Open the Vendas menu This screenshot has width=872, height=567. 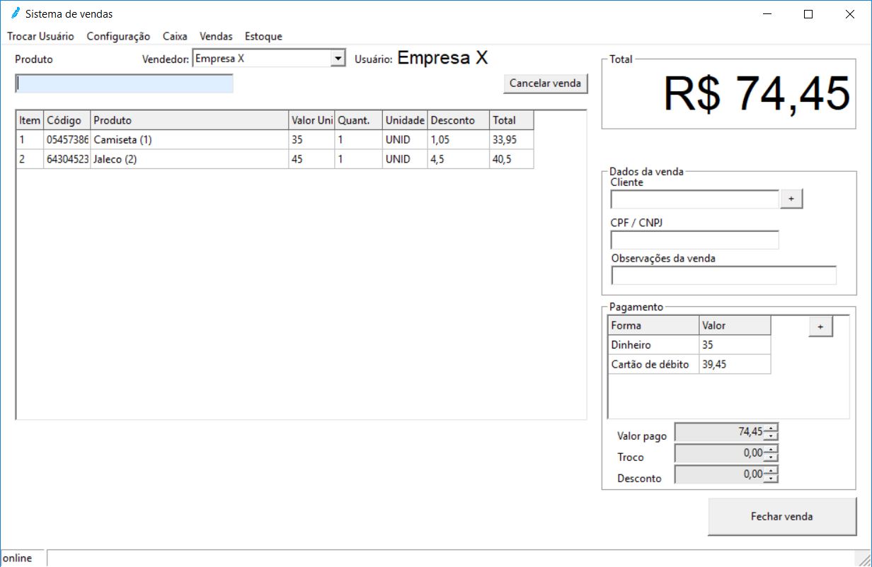[x=216, y=36]
